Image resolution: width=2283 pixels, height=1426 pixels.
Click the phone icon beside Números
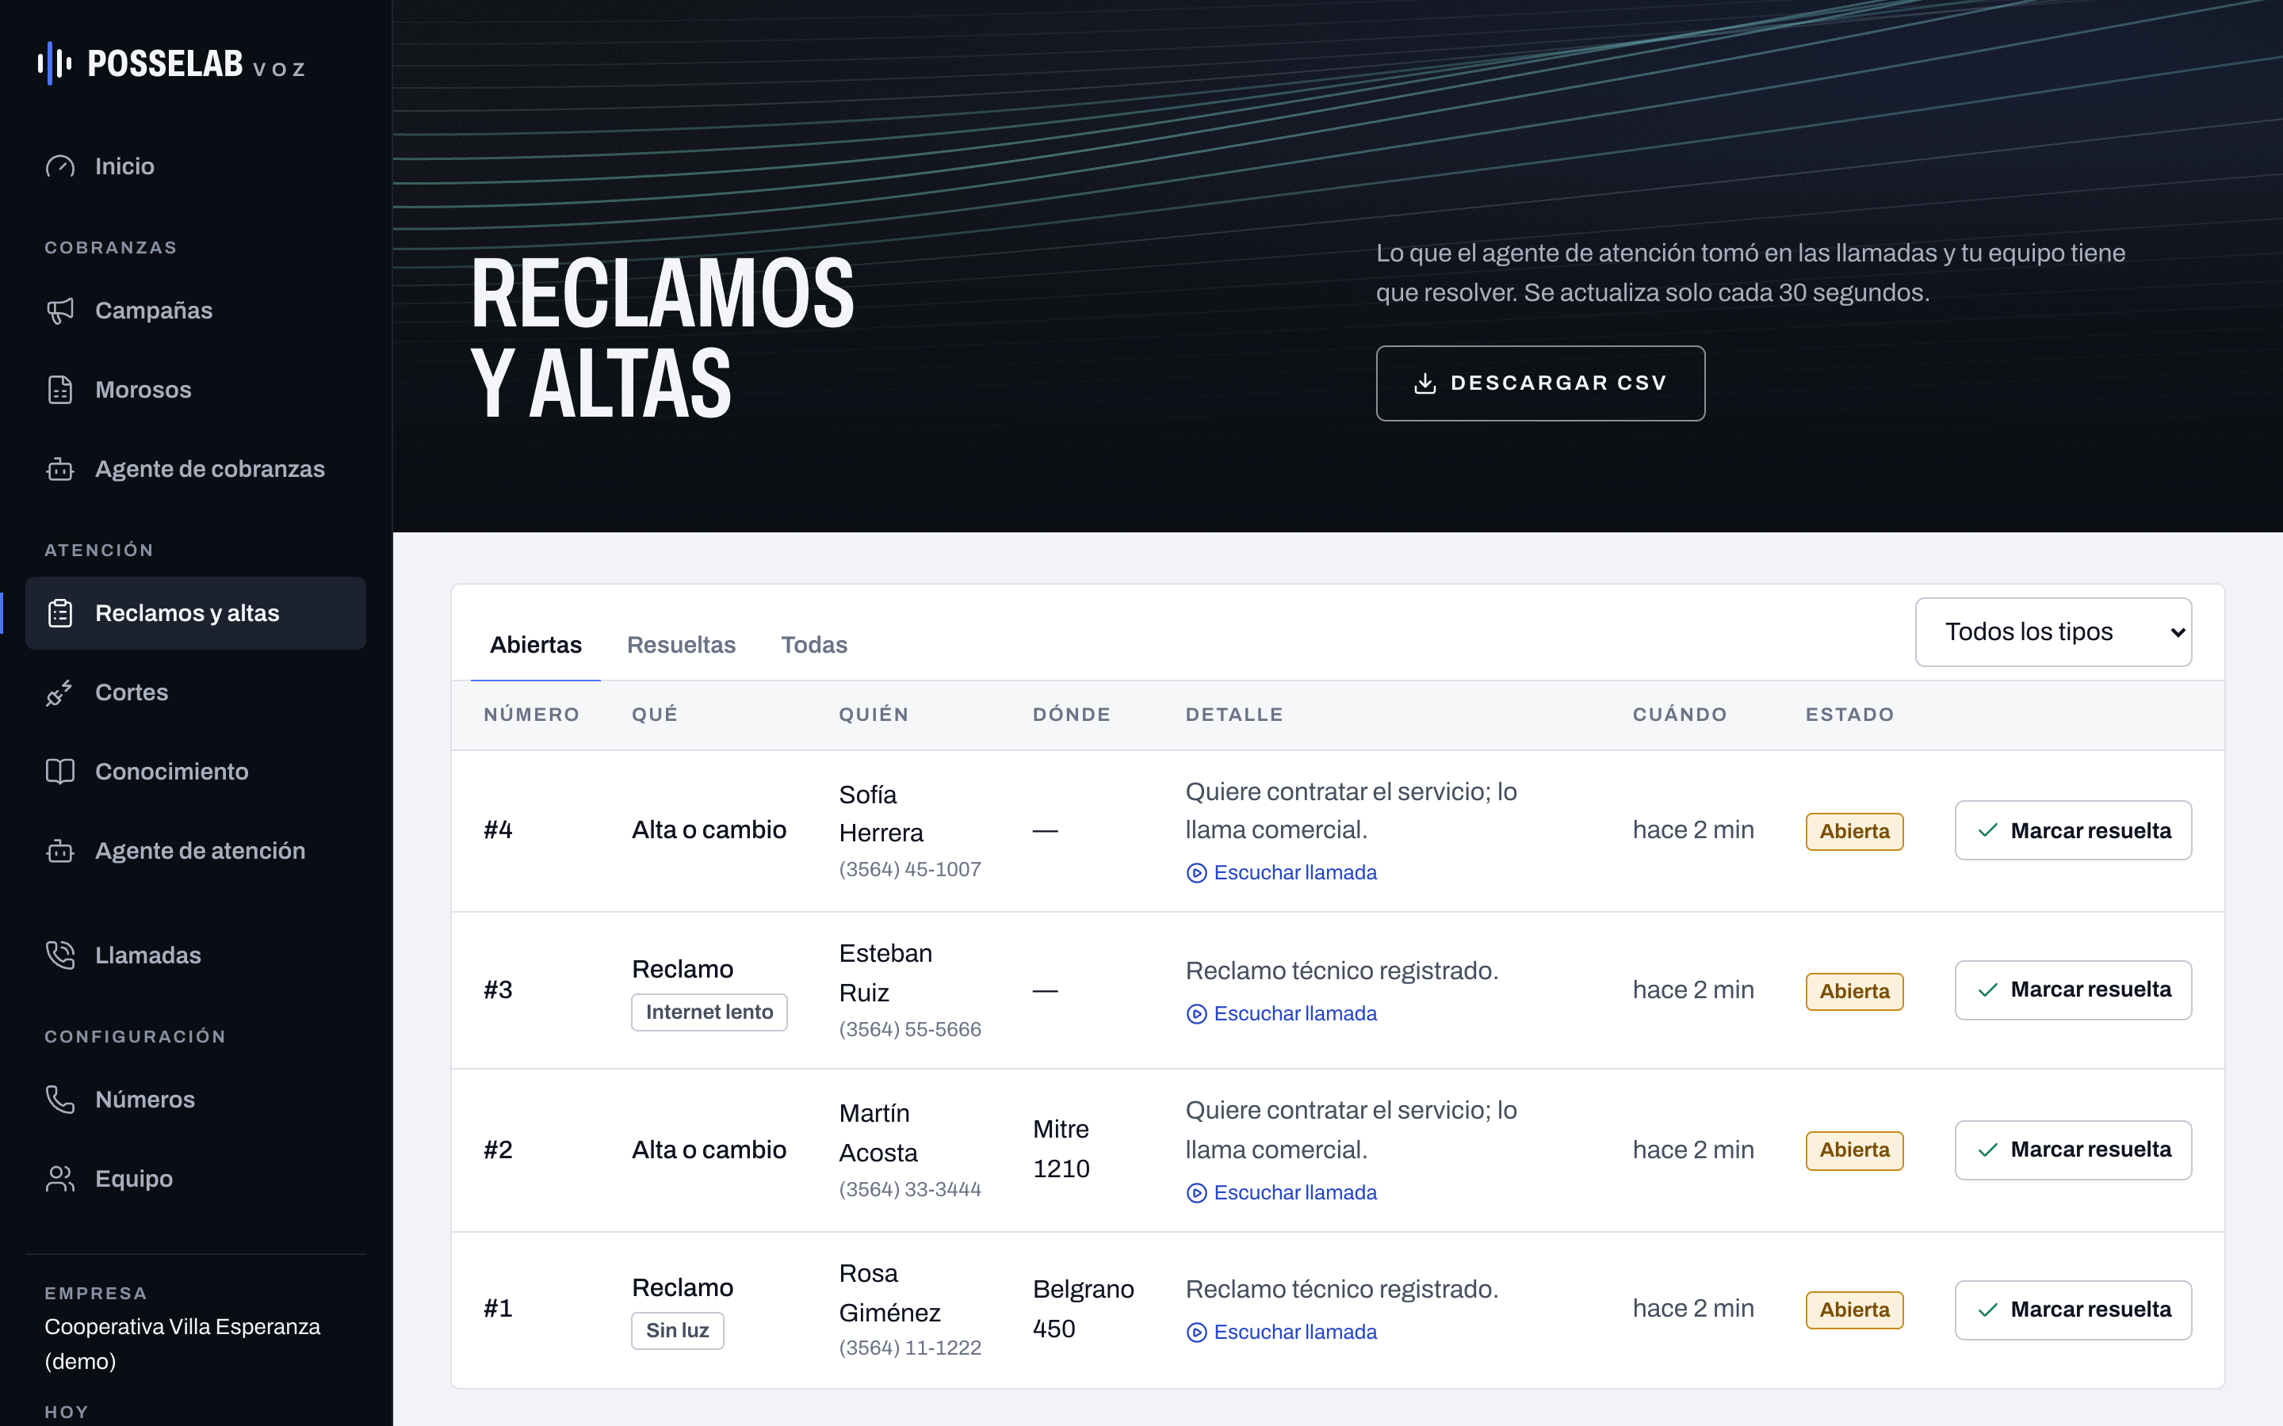click(x=60, y=1100)
